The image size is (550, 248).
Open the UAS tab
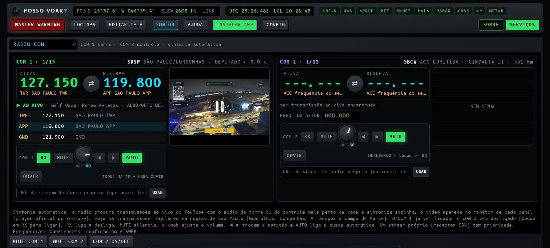(x=348, y=11)
